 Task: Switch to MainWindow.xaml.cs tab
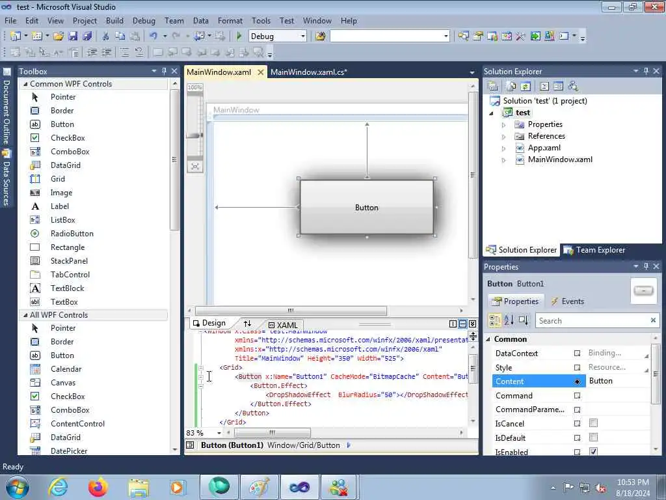(x=309, y=72)
